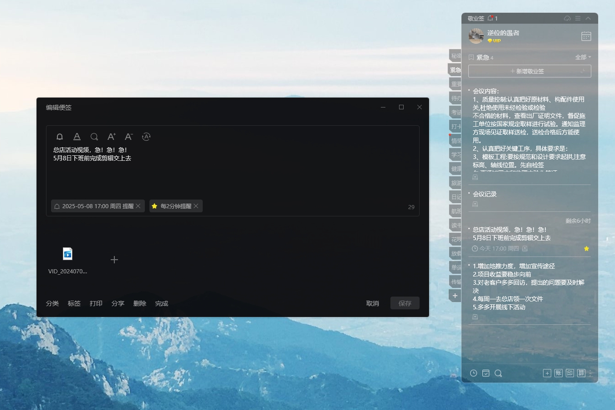The image size is (615, 410).
Task: Add a new category with side plus tab
Action: (x=455, y=296)
